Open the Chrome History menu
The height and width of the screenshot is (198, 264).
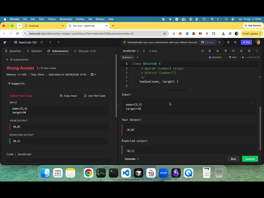point(52,19)
